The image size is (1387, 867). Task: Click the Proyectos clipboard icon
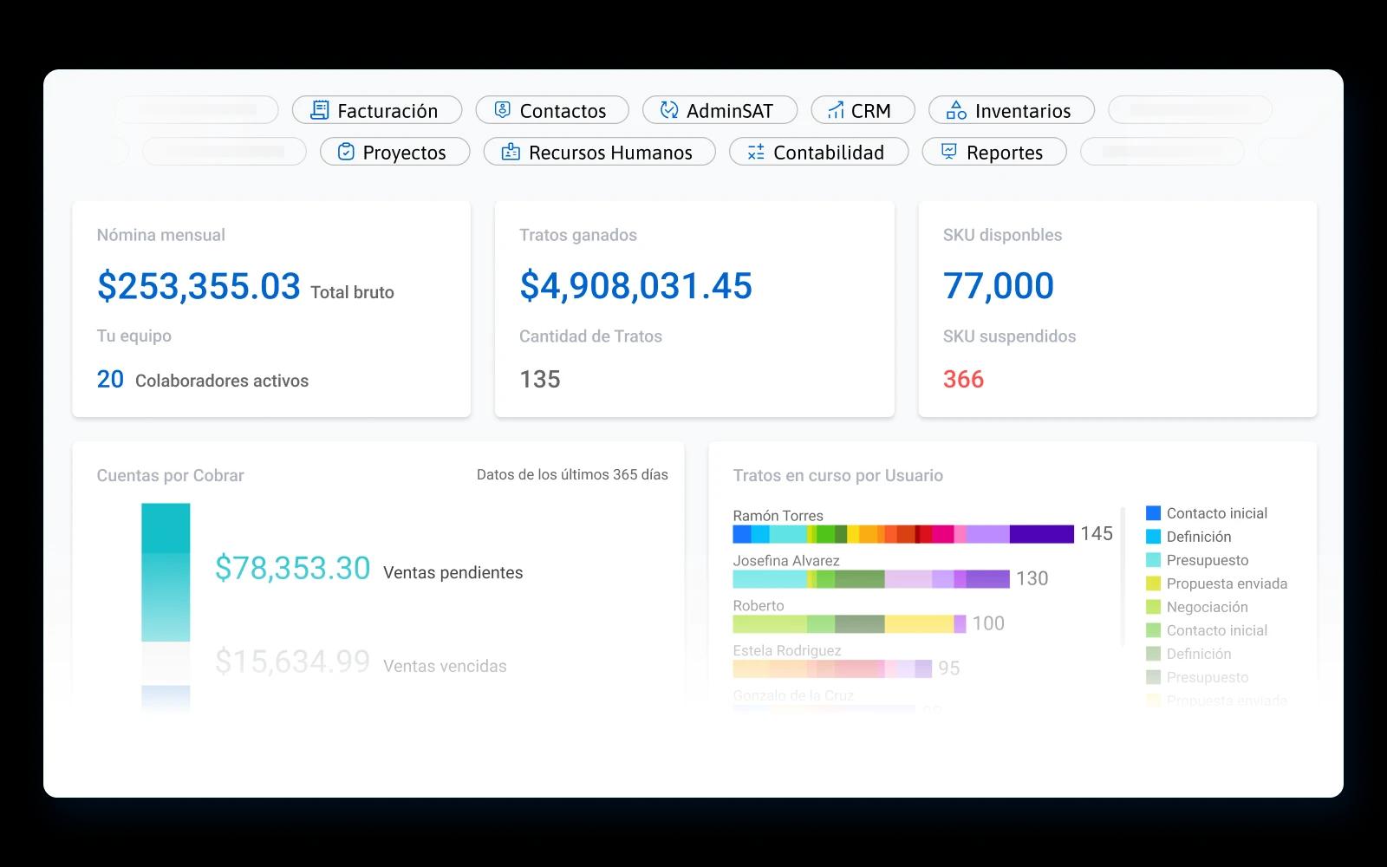(346, 152)
